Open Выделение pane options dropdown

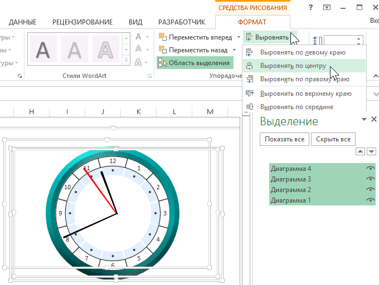(x=364, y=119)
